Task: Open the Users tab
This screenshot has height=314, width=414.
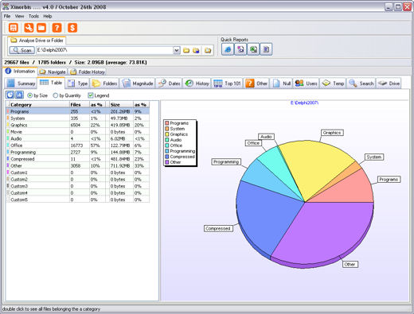Action: pos(307,83)
